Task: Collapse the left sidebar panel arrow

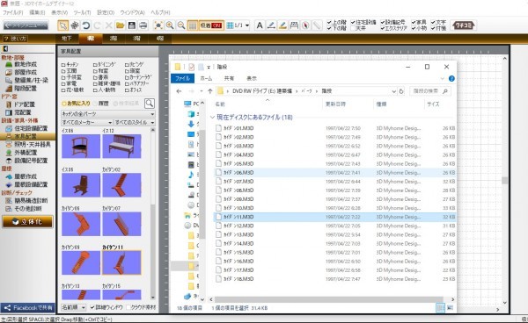Action: (x=5, y=49)
